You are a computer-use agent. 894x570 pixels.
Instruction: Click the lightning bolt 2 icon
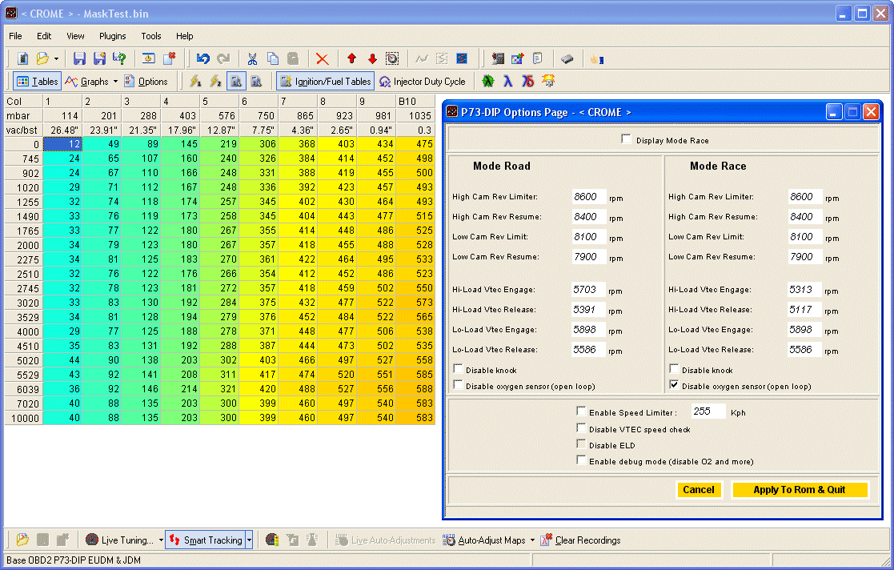pos(215,82)
